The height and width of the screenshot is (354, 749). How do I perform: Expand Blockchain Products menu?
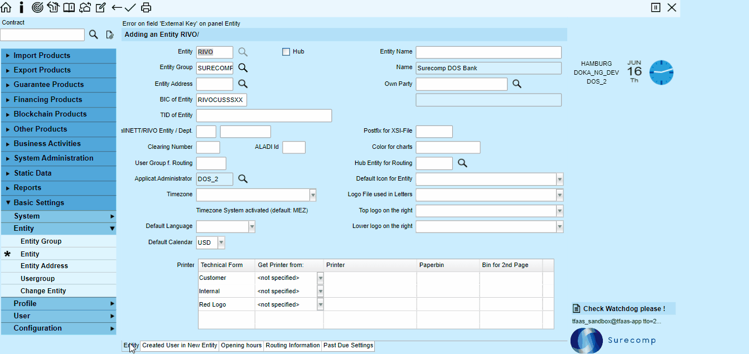click(x=59, y=114)
